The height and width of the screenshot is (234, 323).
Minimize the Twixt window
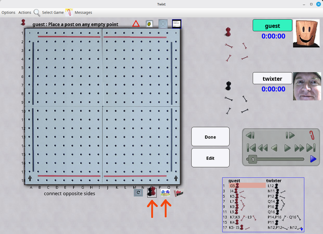(304, 4)
